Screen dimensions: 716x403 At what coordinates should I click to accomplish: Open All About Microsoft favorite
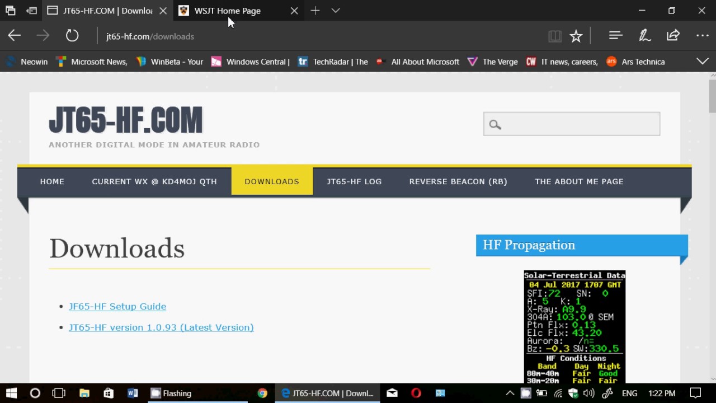tap(418, 62)
